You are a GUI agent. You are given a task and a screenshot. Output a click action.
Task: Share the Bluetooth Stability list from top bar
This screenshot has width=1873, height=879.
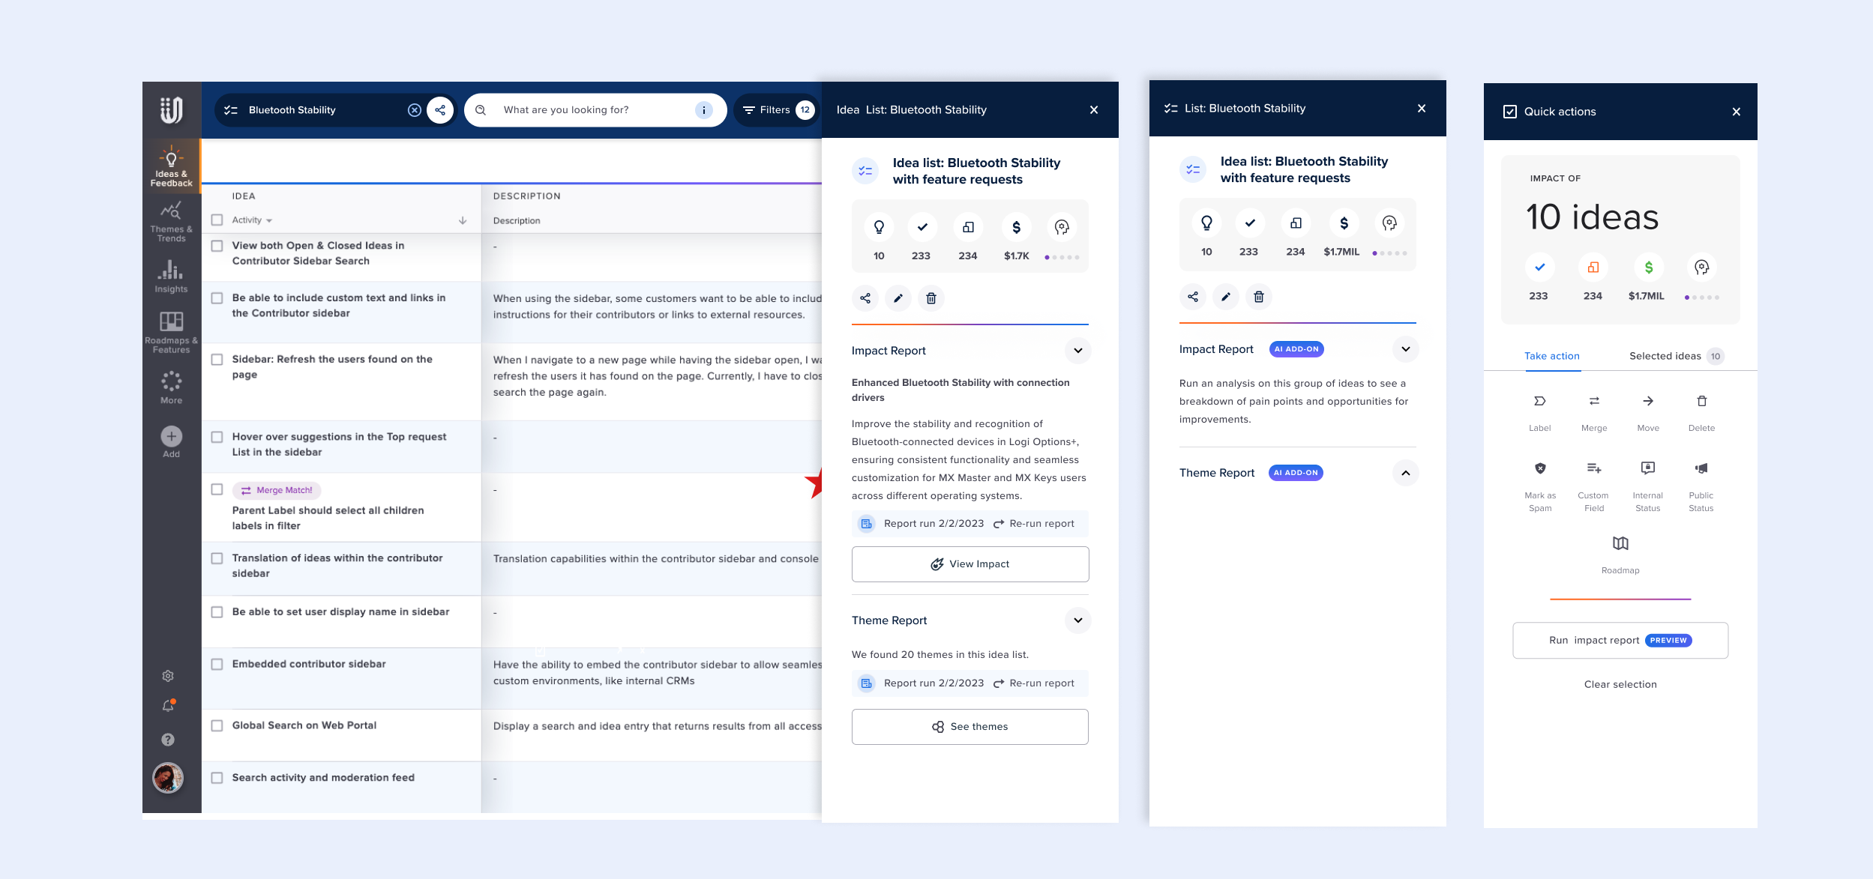pyautogui.click(x=440, y=110)
